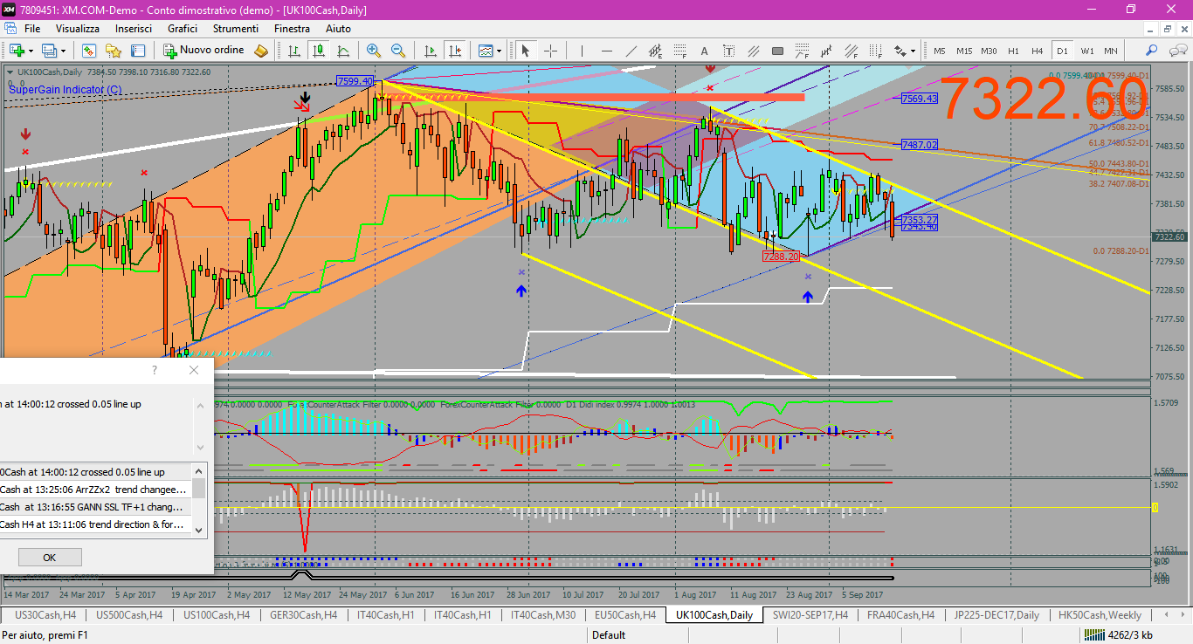Image resolution: width=1193 pixels, height=644 pixels.
Task: Open the profiles icon
Action: click(52, 51)
